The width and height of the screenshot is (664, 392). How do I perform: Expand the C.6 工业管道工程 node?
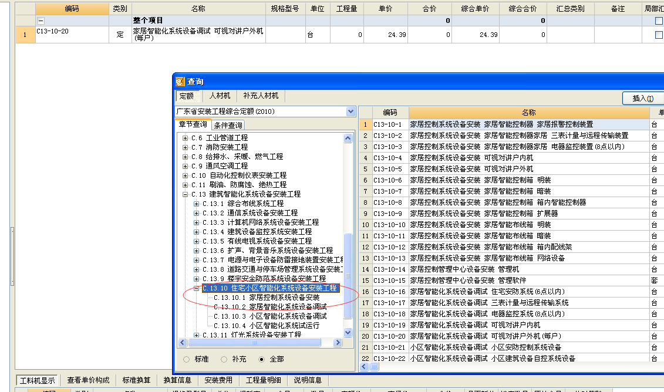[x=185, y=138]
